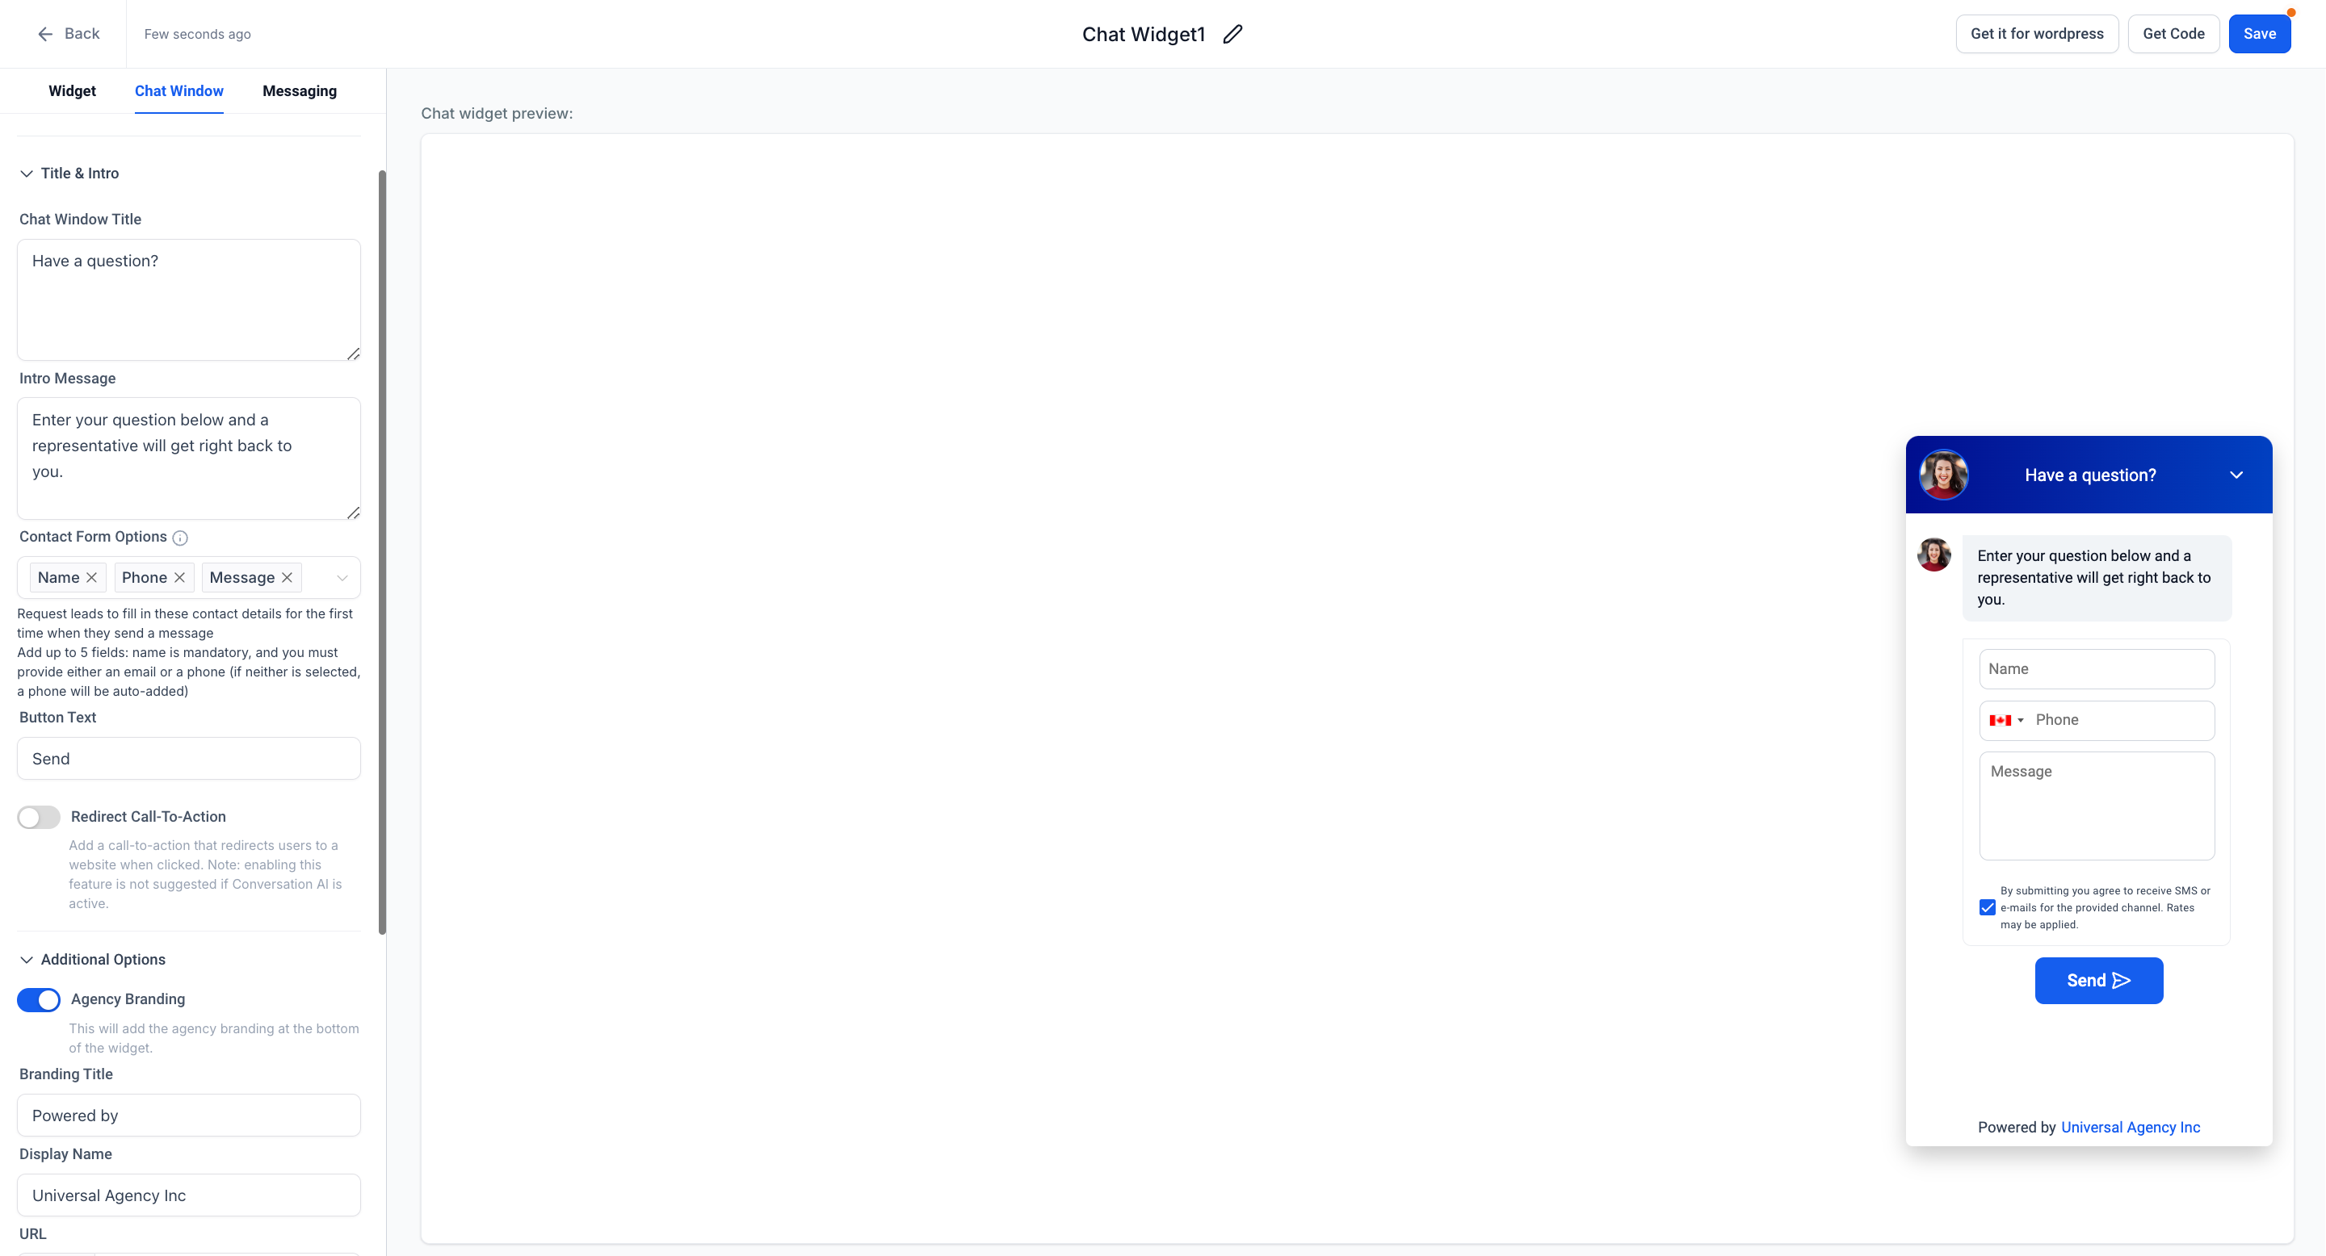Enable the Redirect Call-To-Action toggle
Image resolution: width=2326 pixels, height=1256 pixels.
click(39, 817)
